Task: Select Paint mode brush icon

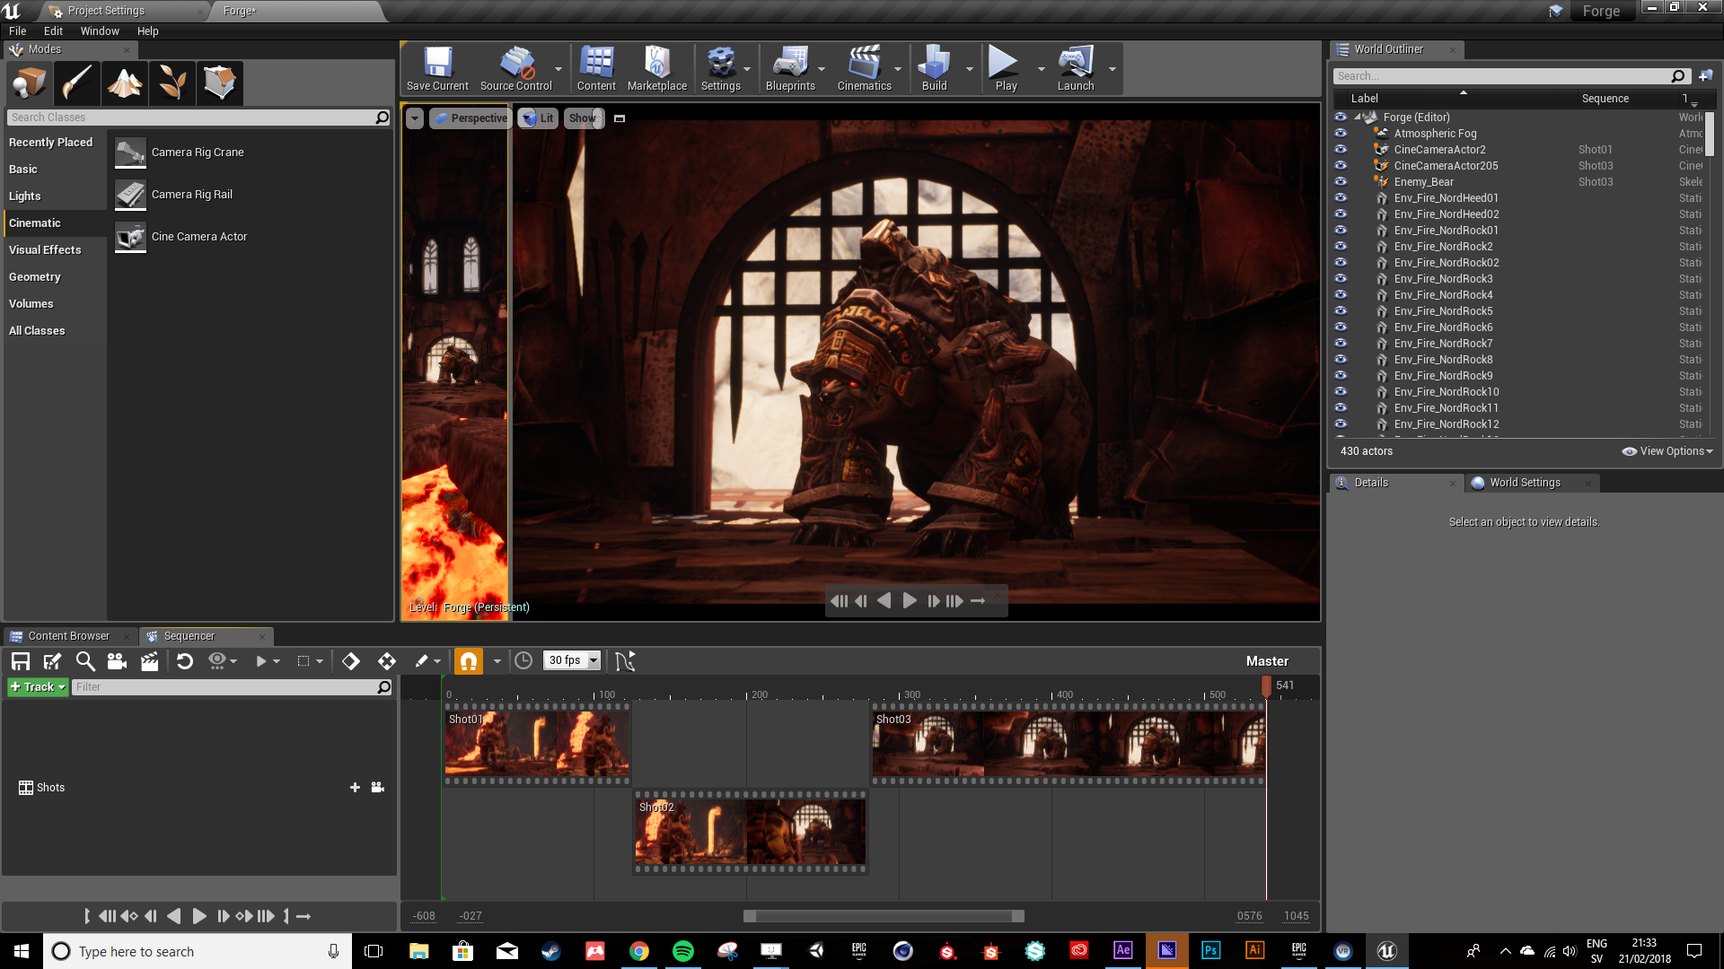Action: tap(77, 83)
